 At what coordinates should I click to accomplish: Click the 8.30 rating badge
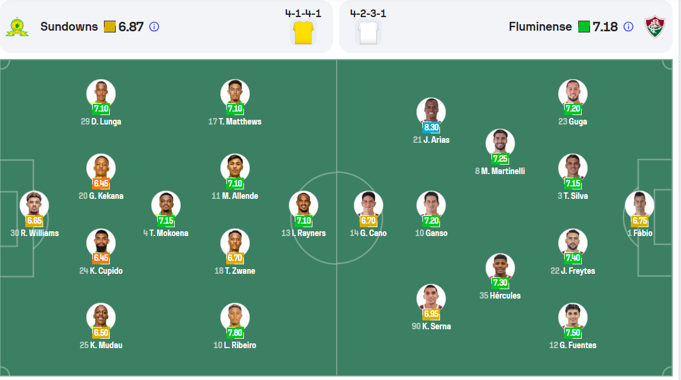(x=431, y=127)
